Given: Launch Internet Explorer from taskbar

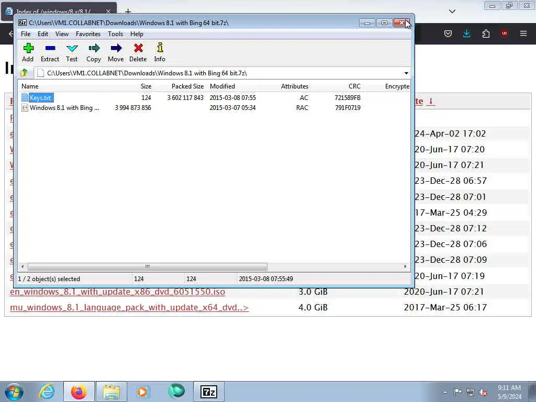Looking at the screenshot, I should point(47,392).
